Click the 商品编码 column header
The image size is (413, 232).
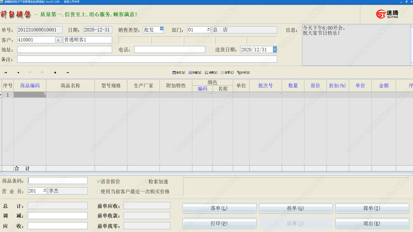30,86
